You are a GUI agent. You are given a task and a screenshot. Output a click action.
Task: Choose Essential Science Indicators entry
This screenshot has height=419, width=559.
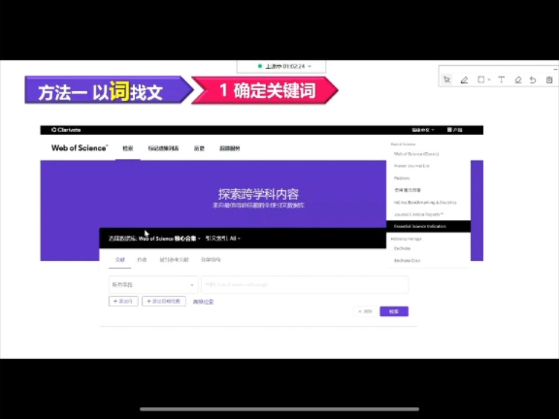click(429, 226)
